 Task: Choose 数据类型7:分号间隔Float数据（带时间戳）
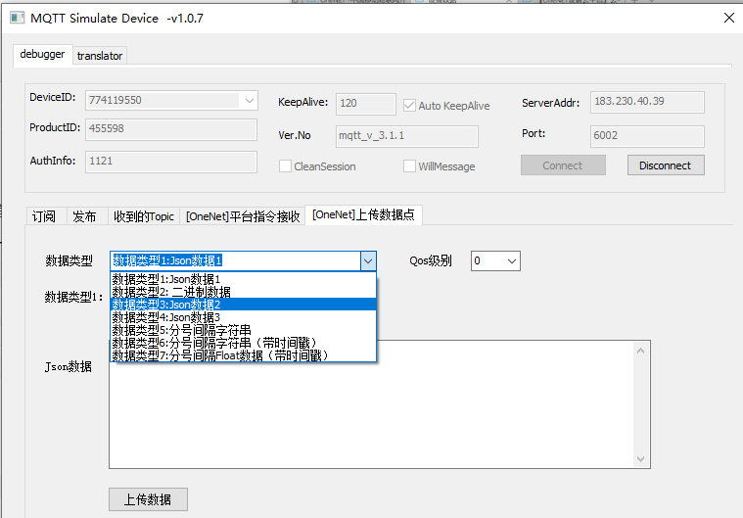243,355
